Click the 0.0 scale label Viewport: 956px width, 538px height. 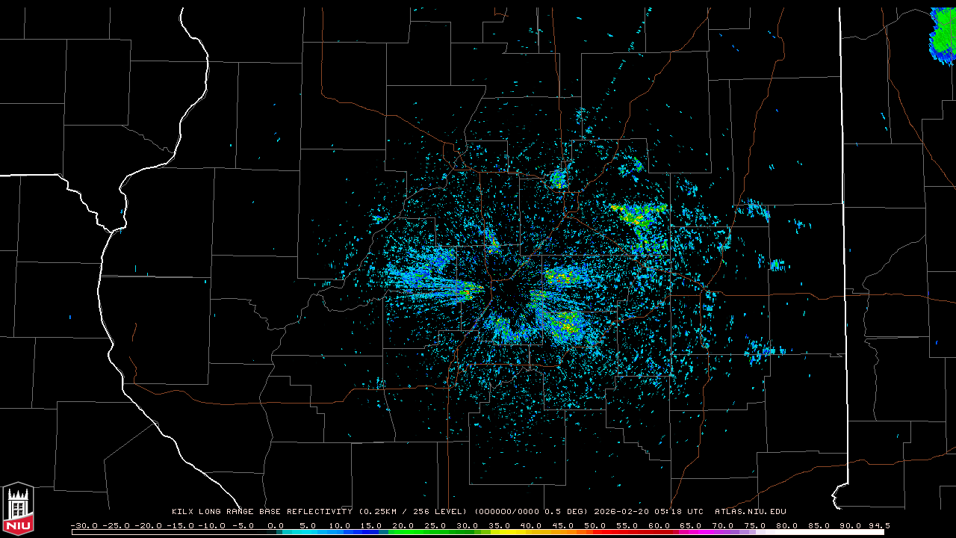tap(276, 526)
